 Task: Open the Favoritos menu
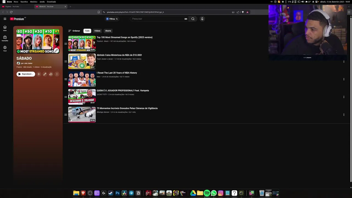24,2
